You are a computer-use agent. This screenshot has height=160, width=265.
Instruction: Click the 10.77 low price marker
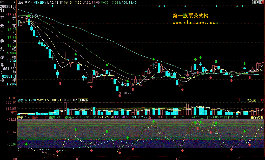(x=127, y=93)
